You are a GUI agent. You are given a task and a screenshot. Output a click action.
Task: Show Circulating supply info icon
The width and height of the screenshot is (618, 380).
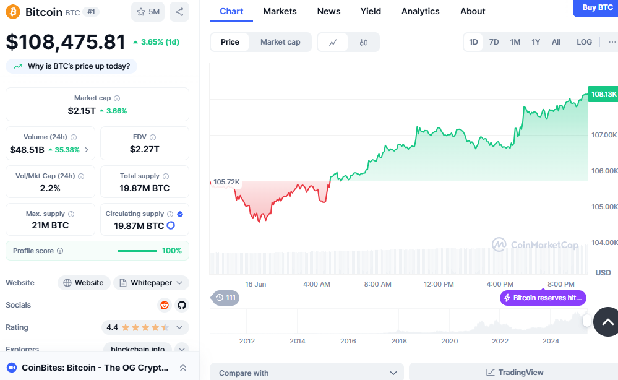coord(170,214)
